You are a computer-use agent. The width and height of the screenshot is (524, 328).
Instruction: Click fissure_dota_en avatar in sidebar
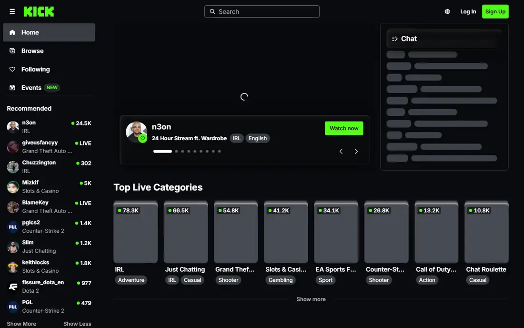[13, 287]
